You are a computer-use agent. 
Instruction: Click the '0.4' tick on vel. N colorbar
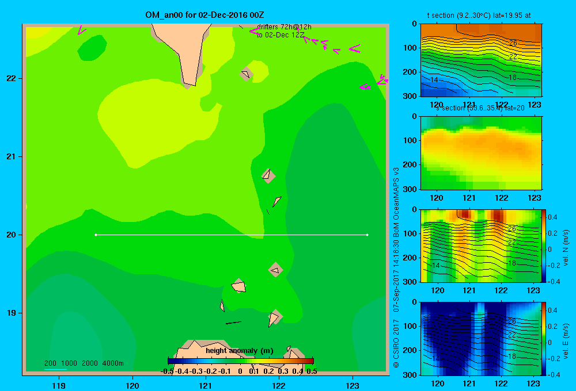click(552, 217)
